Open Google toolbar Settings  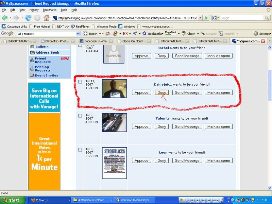coord(262,34)
